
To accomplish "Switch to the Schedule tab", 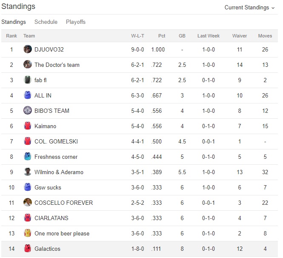I will pos(46,22).
